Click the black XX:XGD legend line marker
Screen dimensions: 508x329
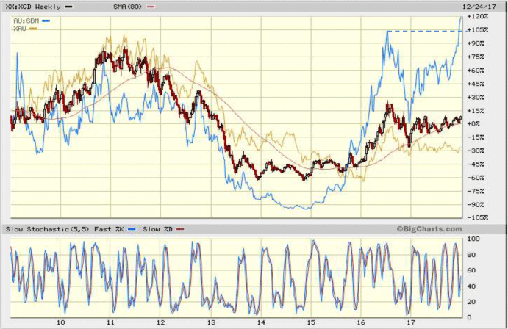point(68,7)
